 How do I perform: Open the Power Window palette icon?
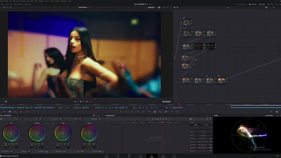(x=144, y=111)
